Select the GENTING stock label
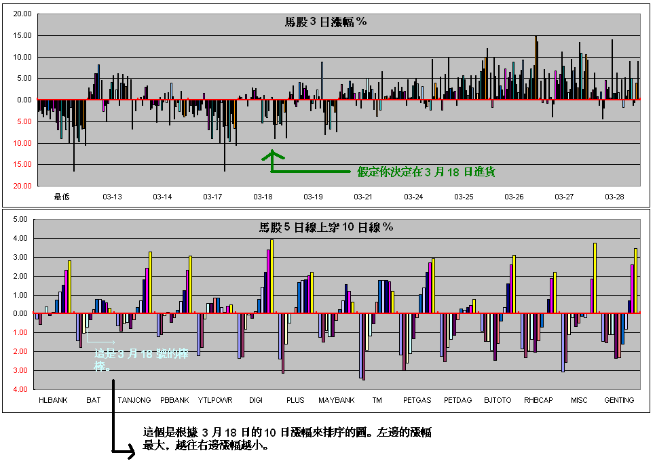This screenshot has width=655, height=474. (x=619, y=400)
